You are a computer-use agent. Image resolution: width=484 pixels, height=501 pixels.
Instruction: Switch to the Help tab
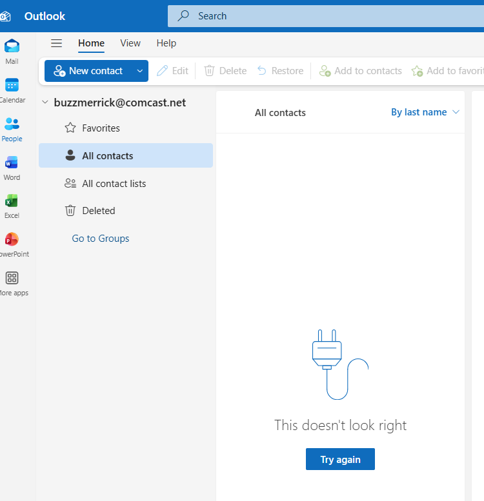[166, 43]
